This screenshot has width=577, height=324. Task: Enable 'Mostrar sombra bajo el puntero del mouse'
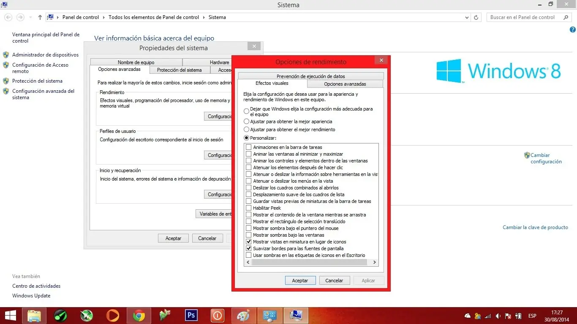click(x=249, y=228)
